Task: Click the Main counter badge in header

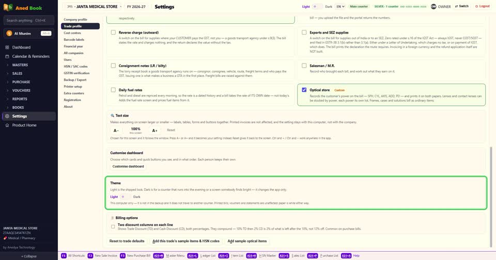Action: 359,6
